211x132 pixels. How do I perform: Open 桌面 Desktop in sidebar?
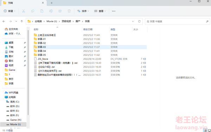click(x=9, y=43)
